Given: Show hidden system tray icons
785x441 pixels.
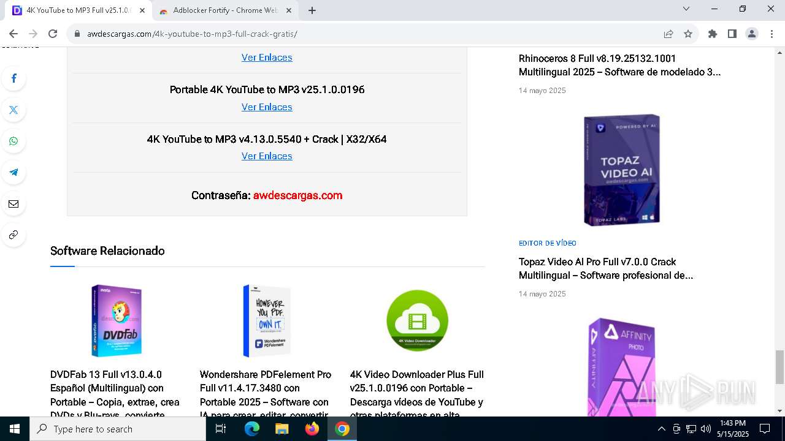Looking at the screenshot, I should (x=661, y=429).
